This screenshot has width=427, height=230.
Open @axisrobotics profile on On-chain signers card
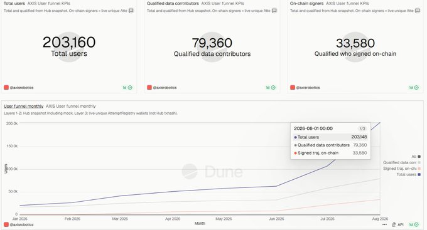(308, 88)
